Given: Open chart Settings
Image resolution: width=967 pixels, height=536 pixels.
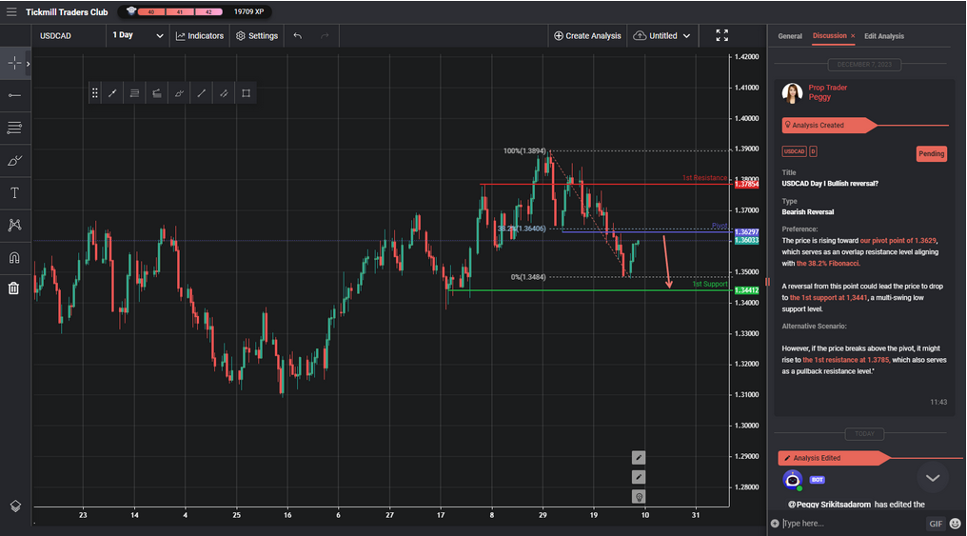Looking at the screenshot, I should tap(257, 36).
